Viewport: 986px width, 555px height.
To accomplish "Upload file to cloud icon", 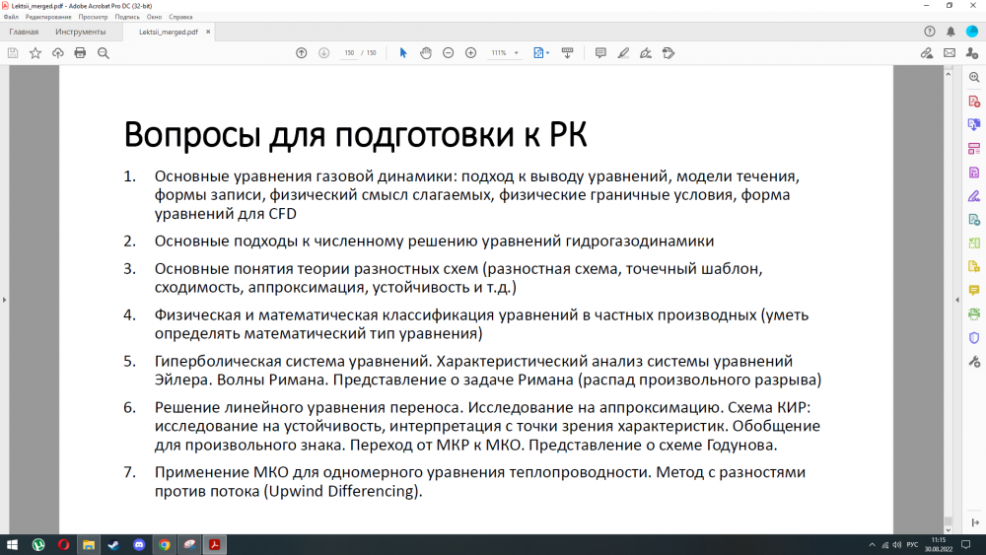I will (57, 53).
